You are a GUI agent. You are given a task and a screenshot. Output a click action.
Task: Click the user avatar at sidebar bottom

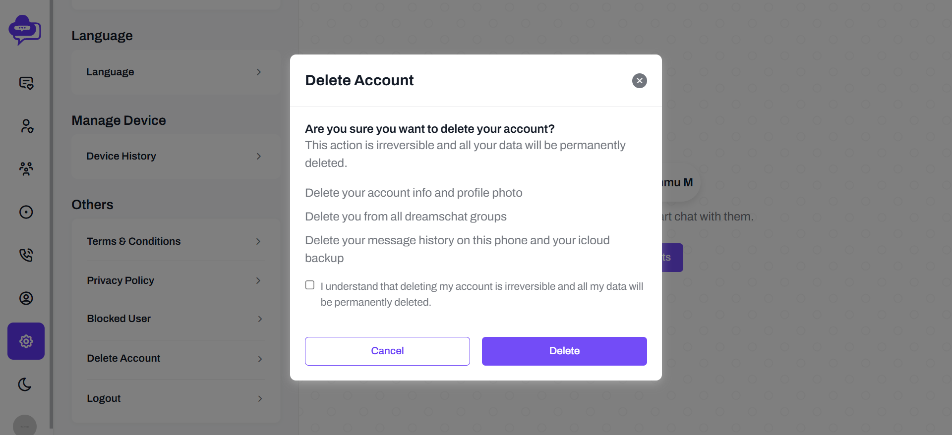[x=25, y=425]
